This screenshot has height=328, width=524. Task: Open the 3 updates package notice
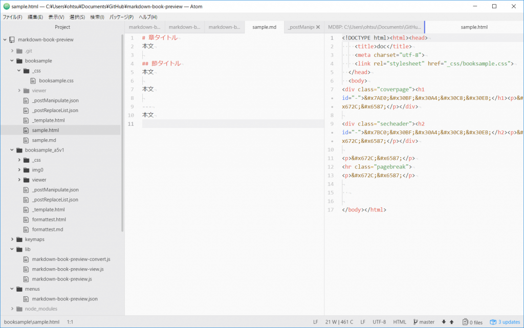505,322
